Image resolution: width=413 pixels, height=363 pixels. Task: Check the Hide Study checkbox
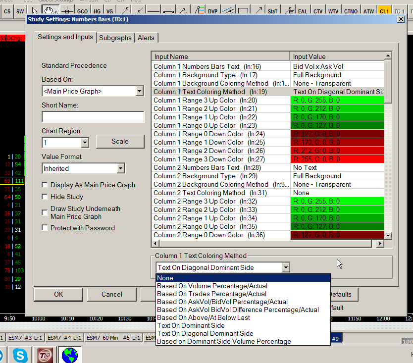pos(45,197)
